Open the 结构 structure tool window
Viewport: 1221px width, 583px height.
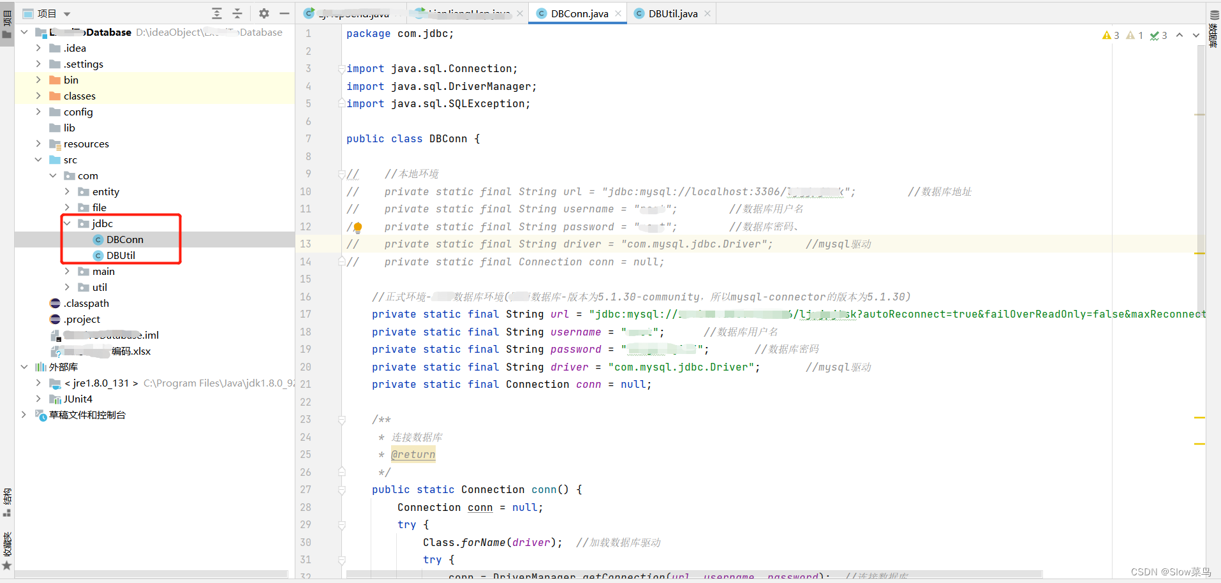coord(7,503)
